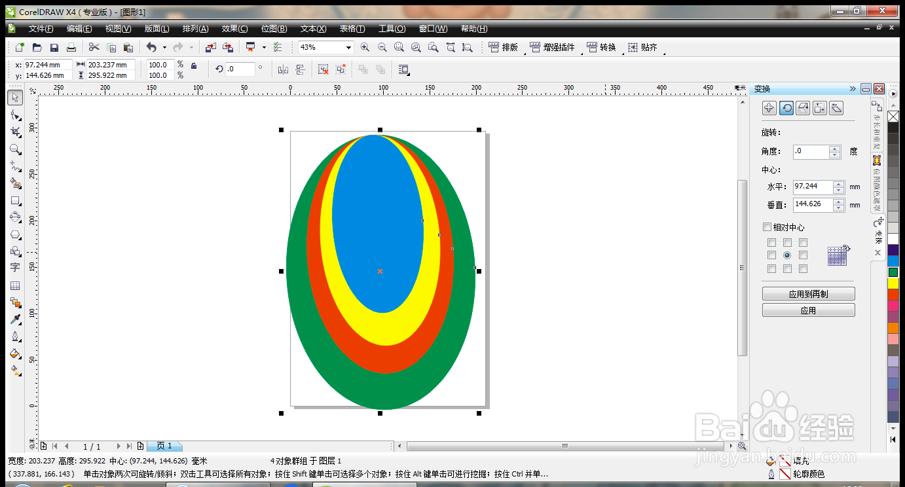This screenshot has height=487, width=905.
Task: Switch to the 页 1 page tab
Action: pyautogui.click(x=164, y=446)
